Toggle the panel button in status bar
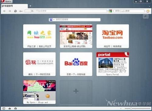This screenshot has height=111, width=152. pos(4,109)
